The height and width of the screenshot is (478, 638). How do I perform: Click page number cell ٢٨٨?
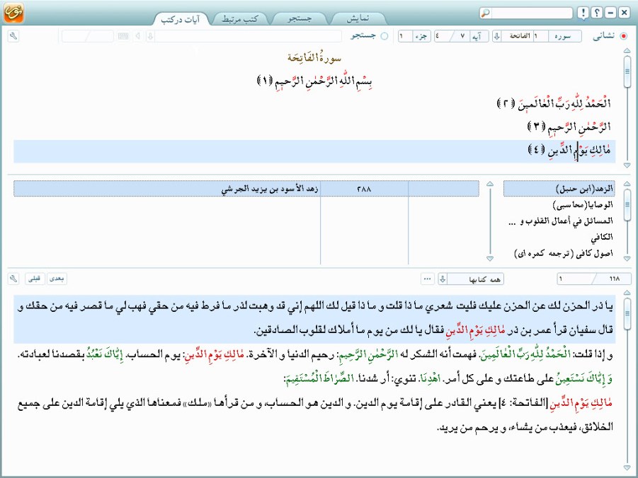[x=364, y=189]
